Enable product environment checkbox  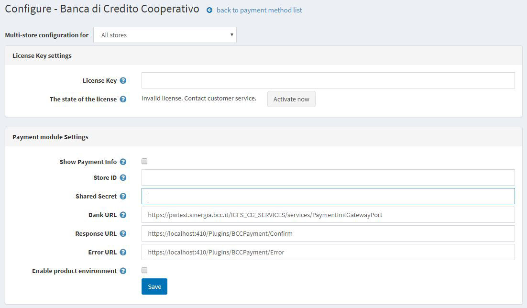144,270
